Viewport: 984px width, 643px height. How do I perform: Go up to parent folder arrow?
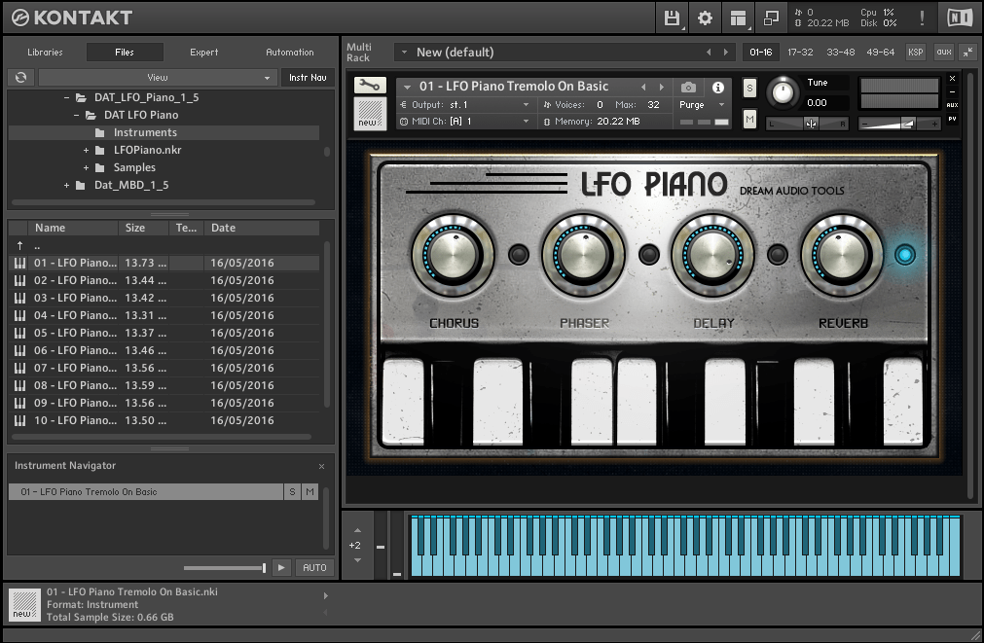(20, 245)
